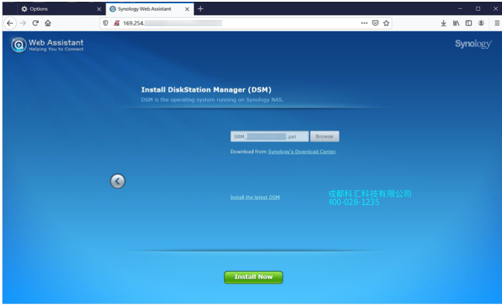The height and width of the screenshot is (305, 502).
Task: Open the page actions three-dots menu
Action: pyautogui.click(x=364, y=23)
